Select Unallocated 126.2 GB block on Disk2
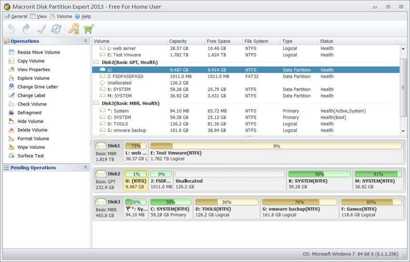 point(230,180)
